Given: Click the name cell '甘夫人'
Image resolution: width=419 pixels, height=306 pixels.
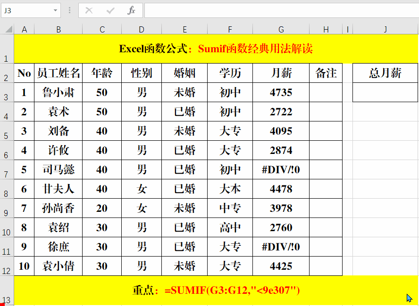Looking at the screenshot, I should point(58,189).
